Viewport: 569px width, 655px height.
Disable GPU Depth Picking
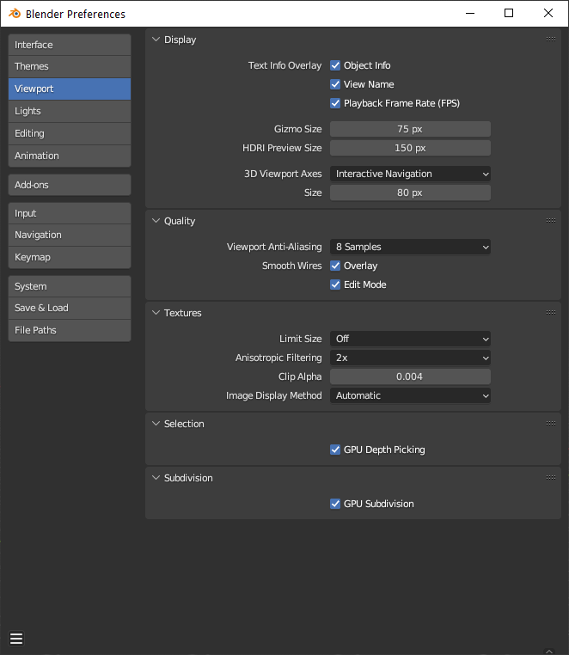click(x=335, y=450)
